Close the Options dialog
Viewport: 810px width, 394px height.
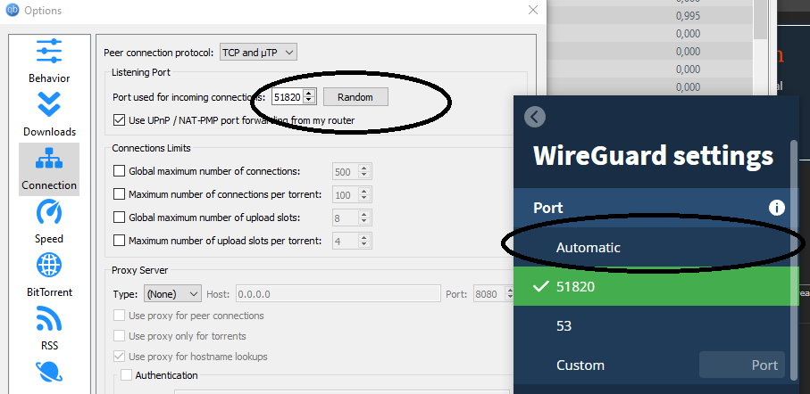coord(533,10)
